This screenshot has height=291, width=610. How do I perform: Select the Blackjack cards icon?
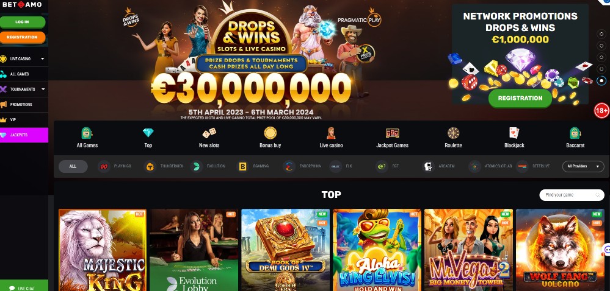click(x=514, y=133)
